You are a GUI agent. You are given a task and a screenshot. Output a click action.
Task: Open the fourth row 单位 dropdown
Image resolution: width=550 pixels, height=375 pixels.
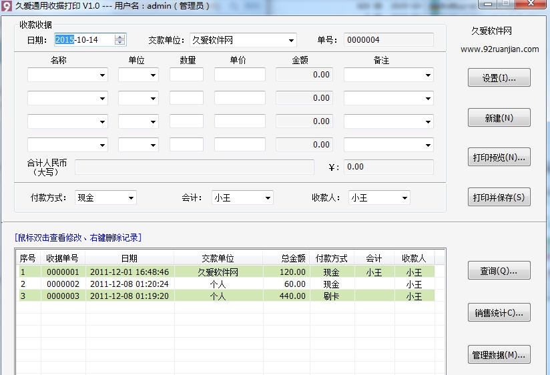point(153,145)
